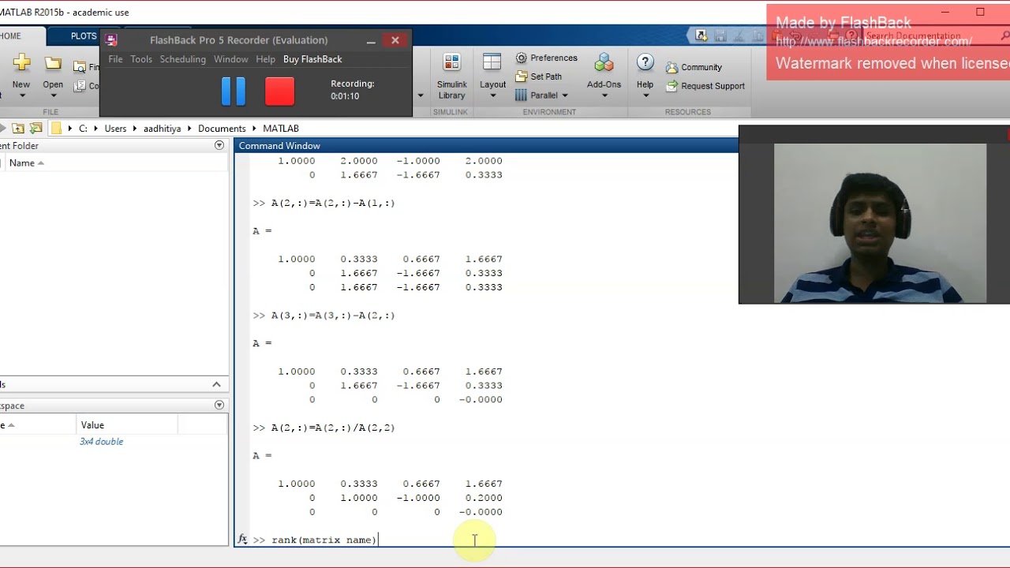Click Documents in the path bar
Viewport: 1010px width, 568px height.
click(222, 128)
